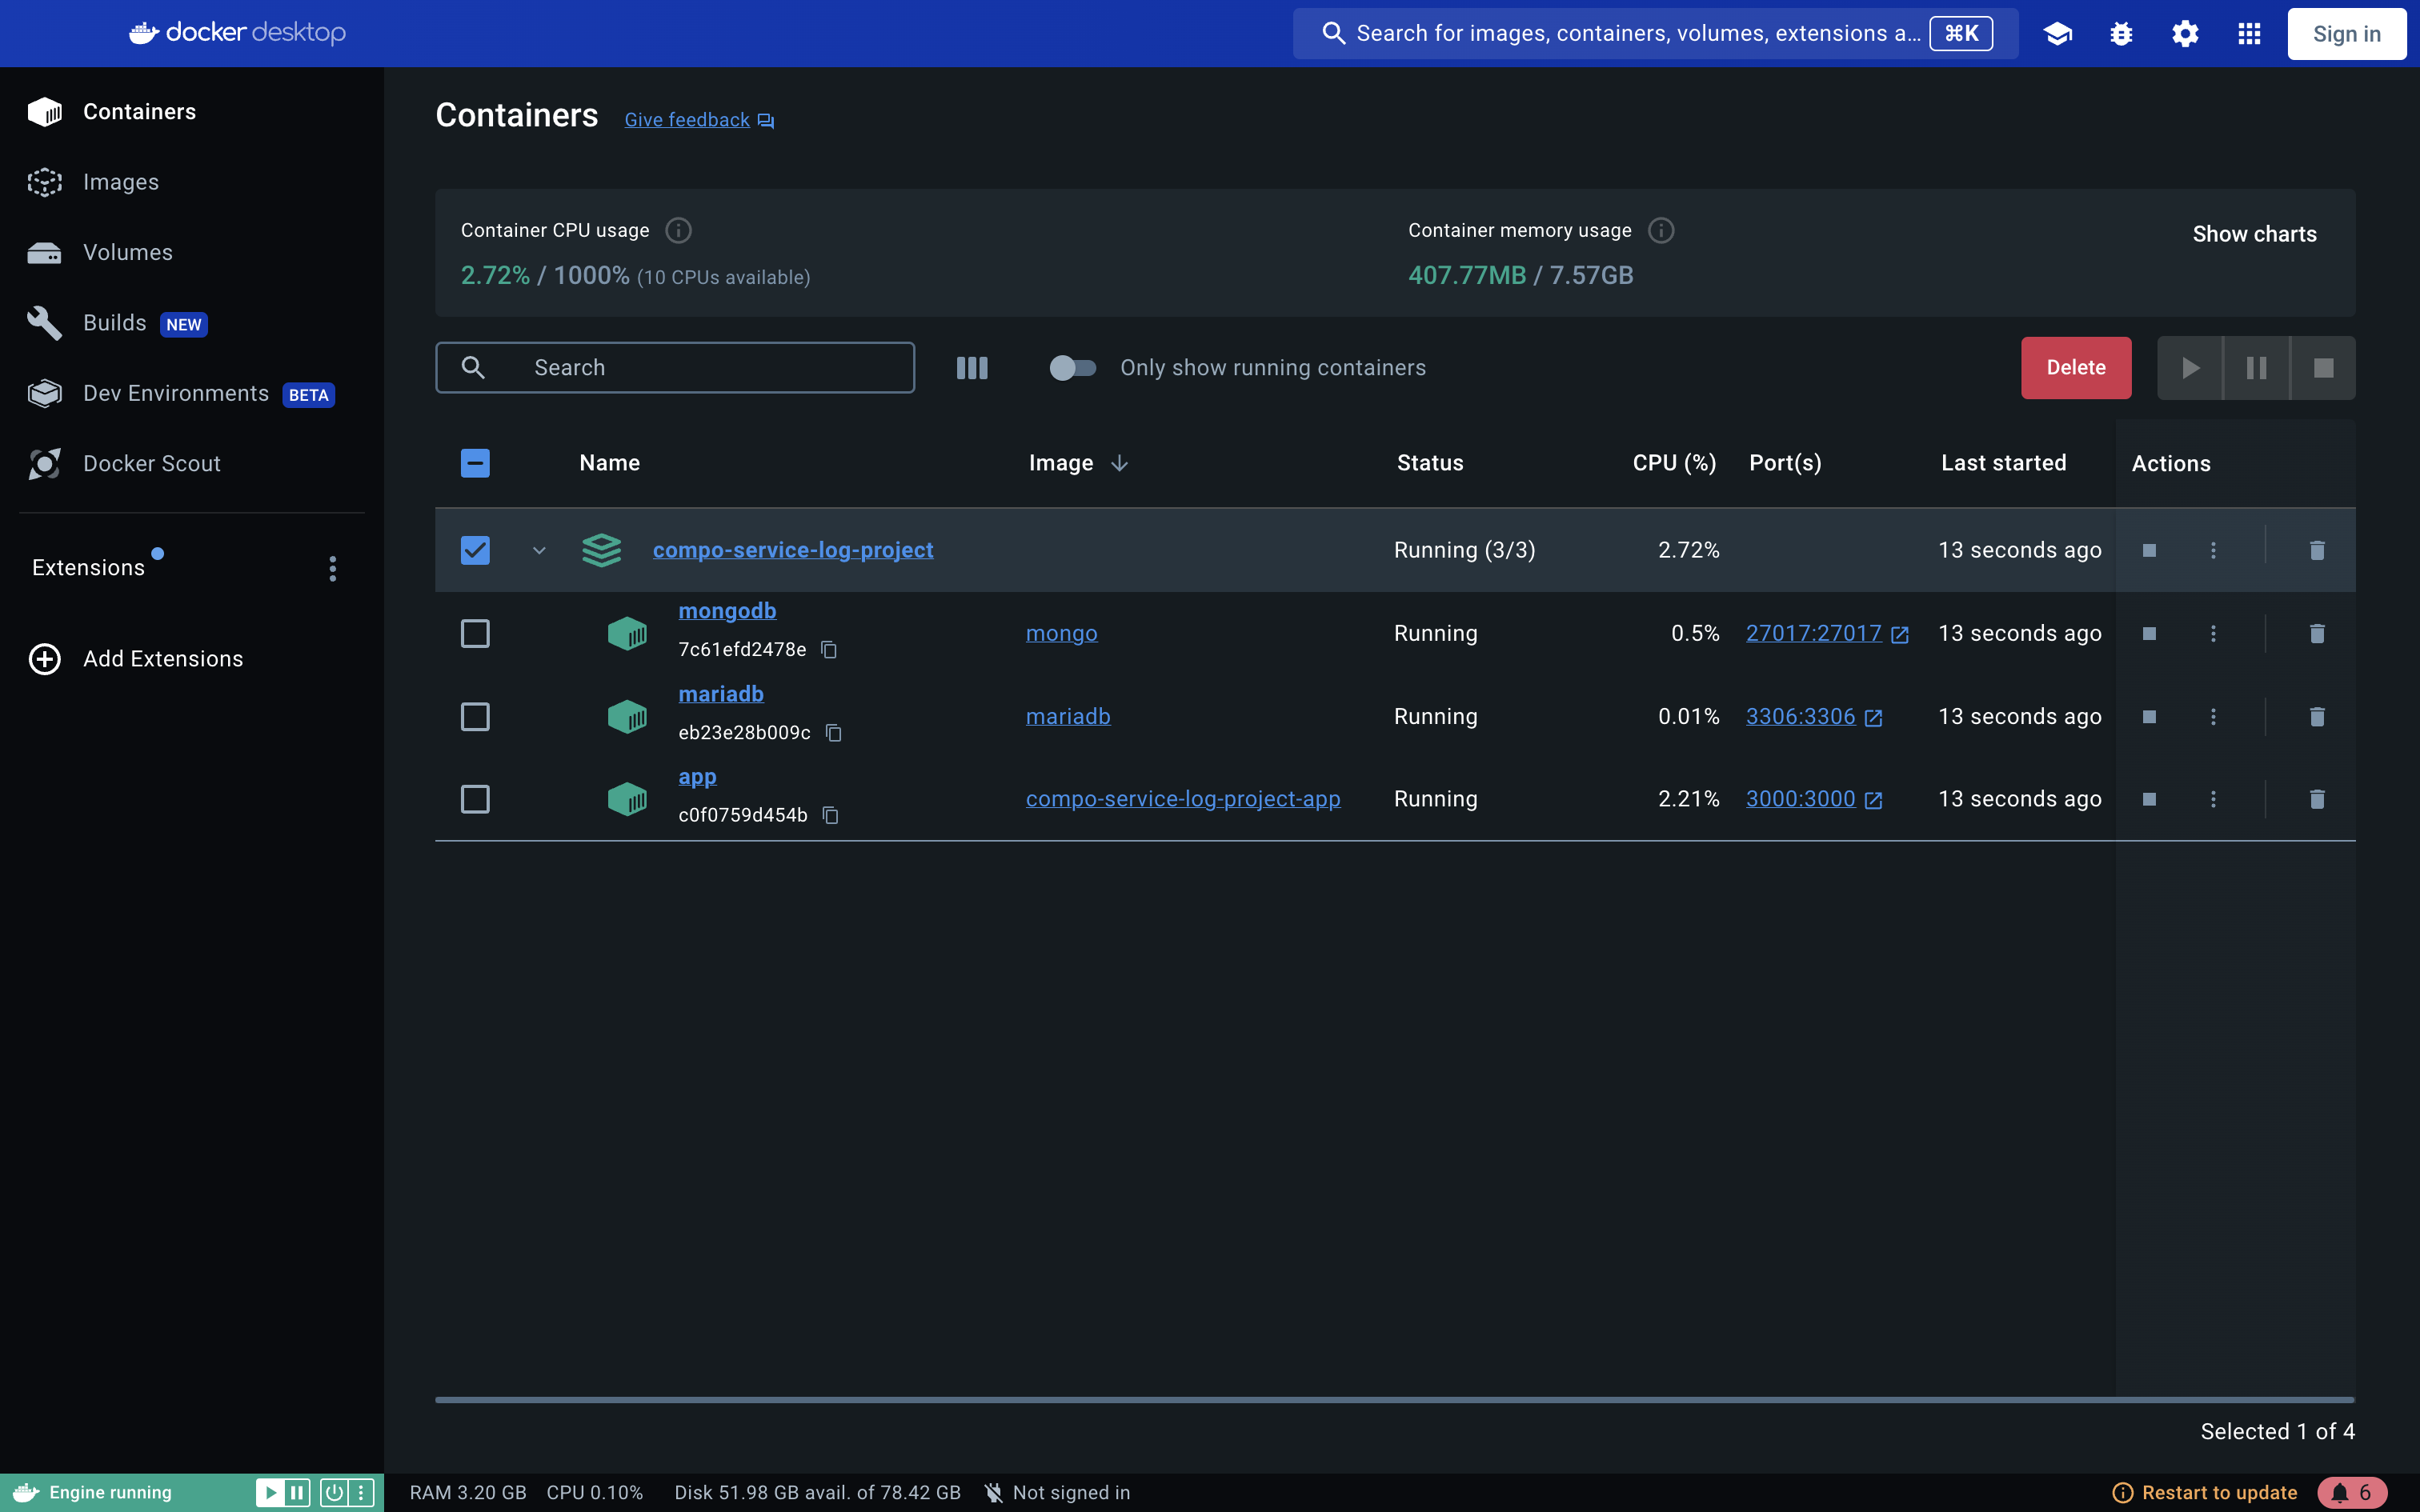Stop the mongodb container
This screenshot has width=2420, height=1512.
tap(2149, 633)
